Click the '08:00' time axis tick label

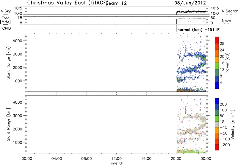[87, 159]
